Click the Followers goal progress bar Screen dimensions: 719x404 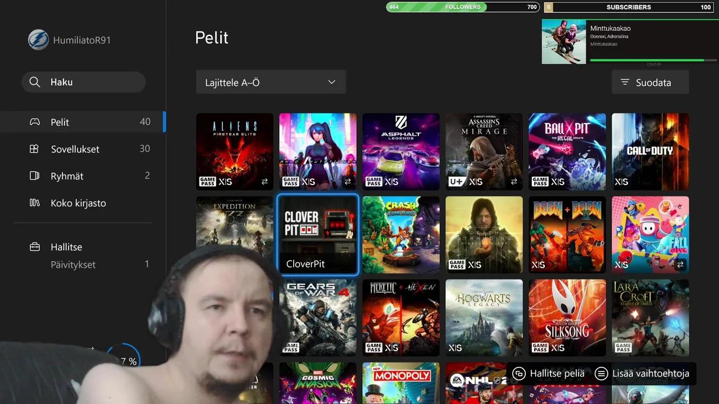point(462,7)
